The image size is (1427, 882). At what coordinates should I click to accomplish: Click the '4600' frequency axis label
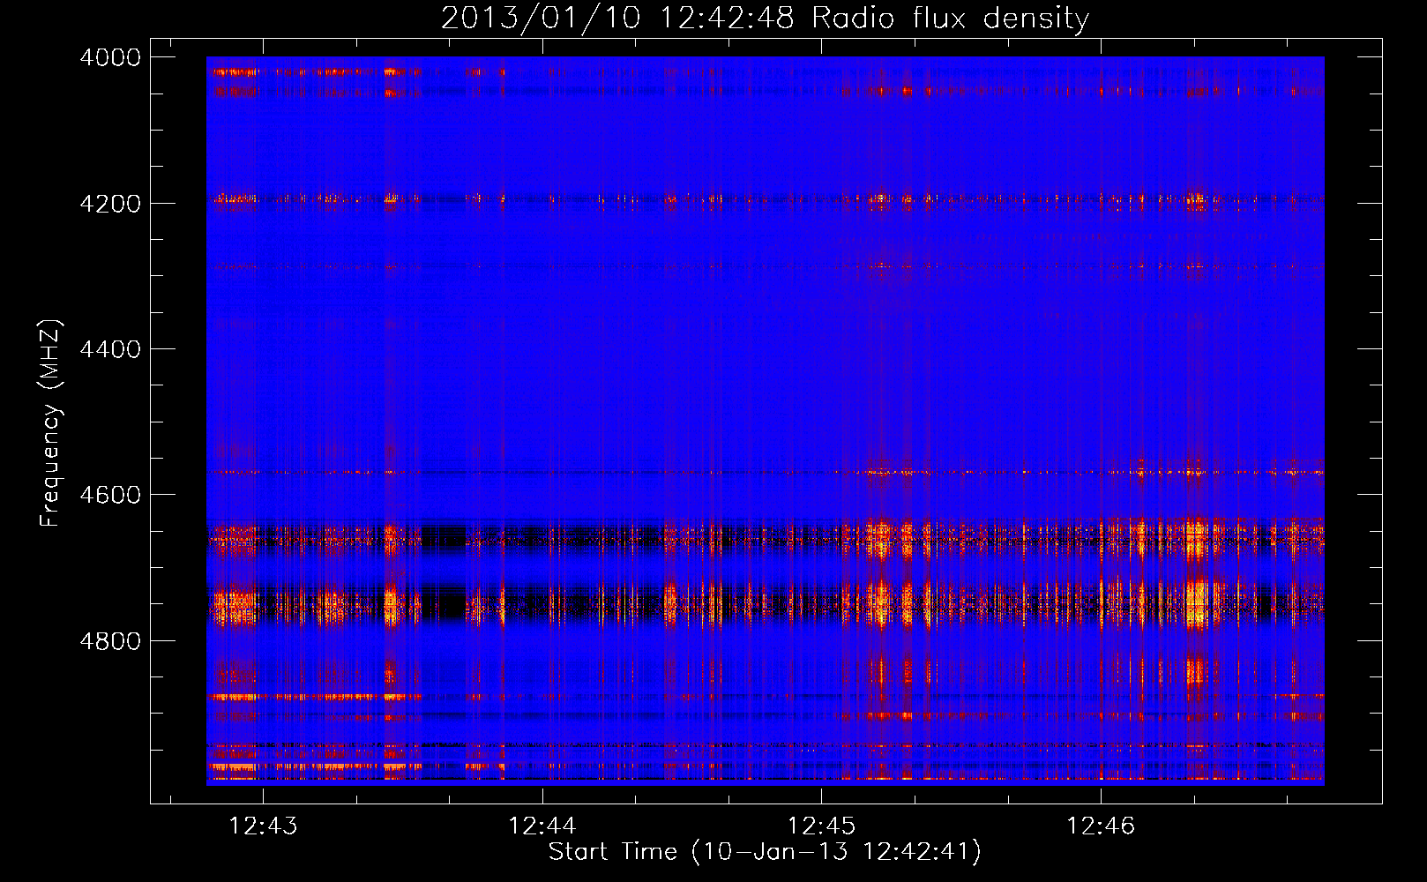tap(110, 496)
